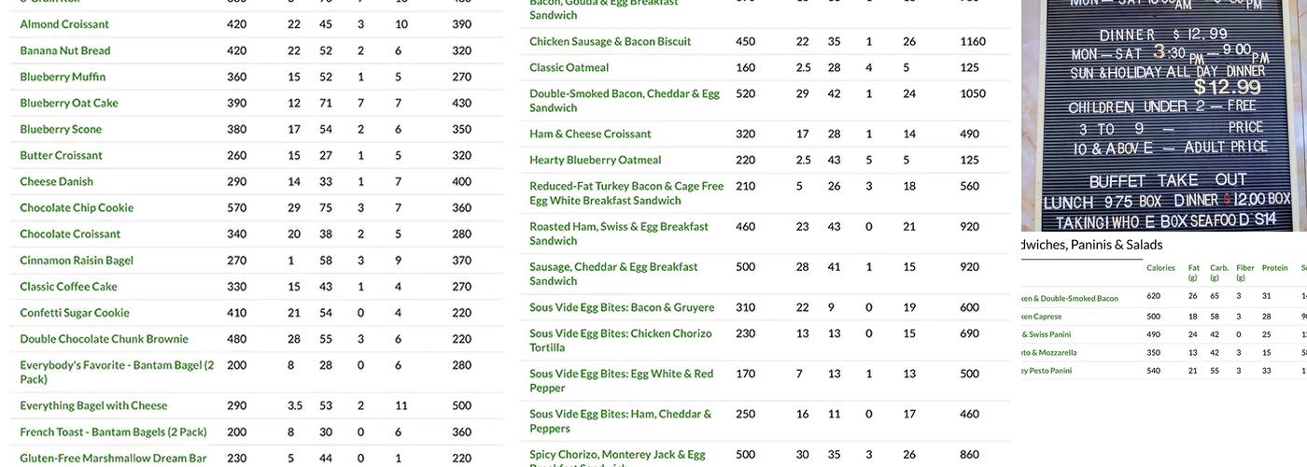1307x467 pixels.
Task: Open the Chocolate Chip Cookie link
Action: click(77, 207)
